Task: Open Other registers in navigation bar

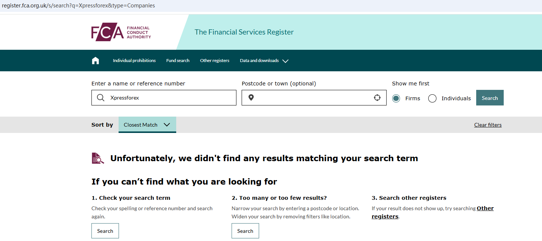Action: point(214,61)
